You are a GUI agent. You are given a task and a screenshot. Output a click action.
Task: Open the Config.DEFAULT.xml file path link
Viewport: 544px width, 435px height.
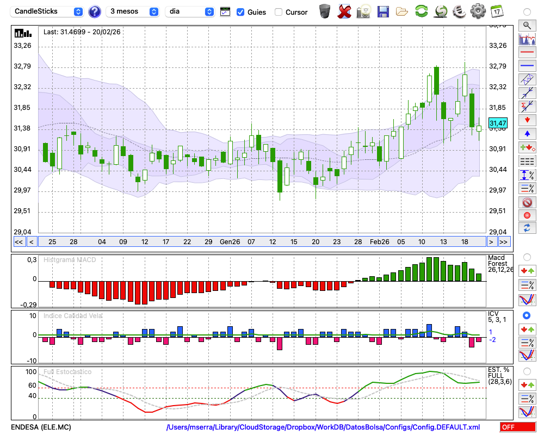[x=323, y=427]
